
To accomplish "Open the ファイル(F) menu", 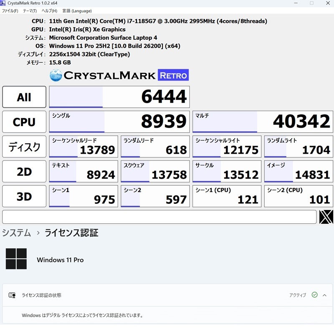I will point(10,11).
